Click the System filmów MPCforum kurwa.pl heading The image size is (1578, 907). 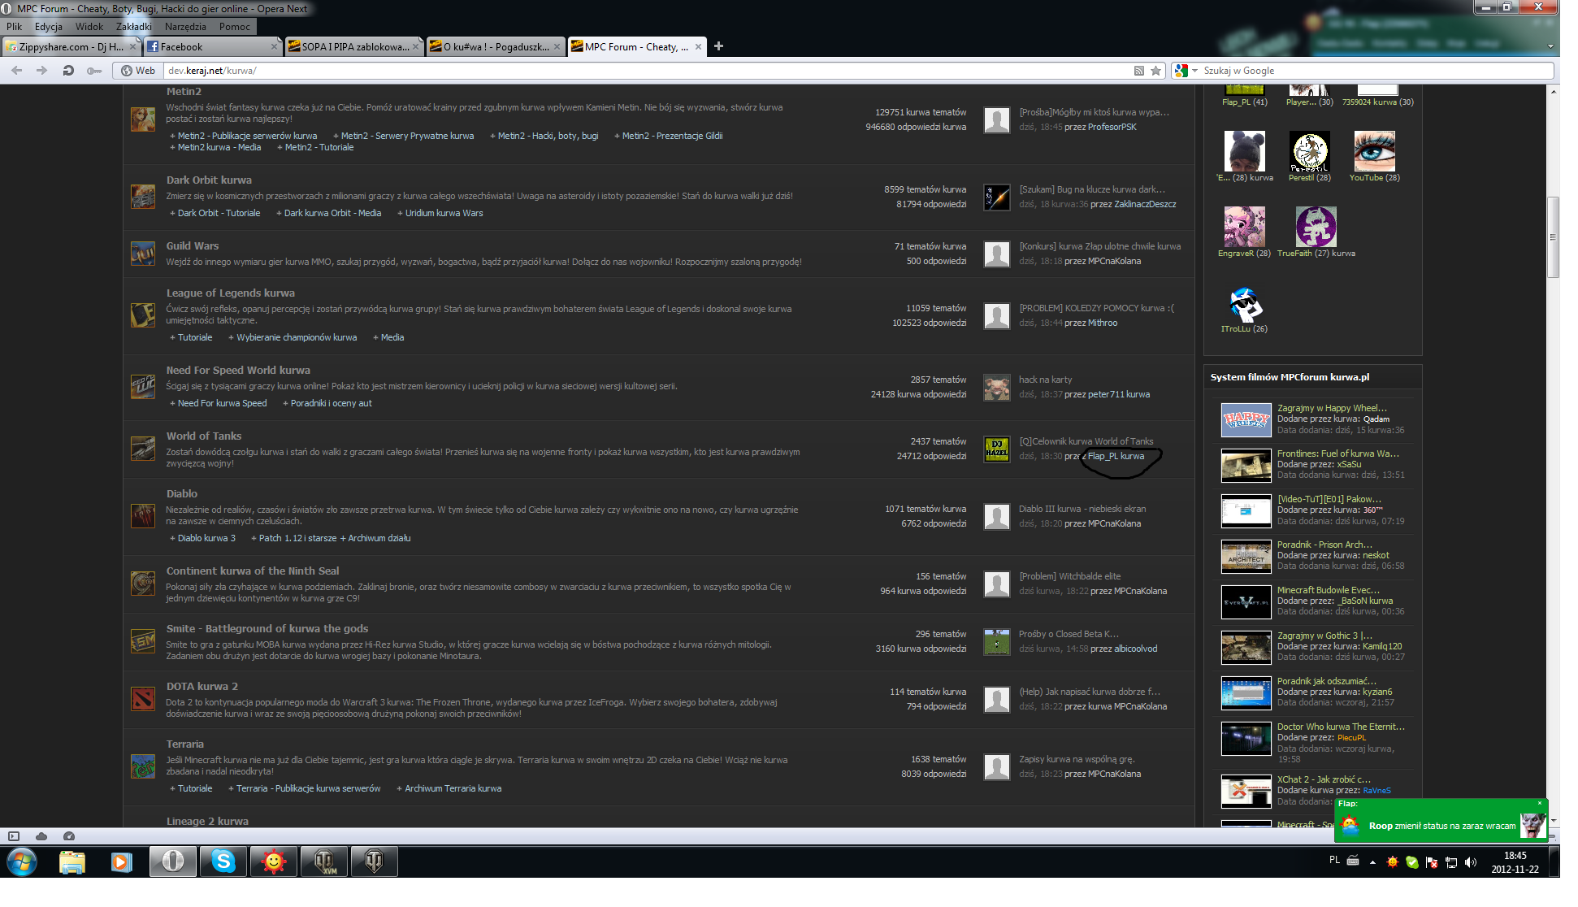click(1290, 377)
